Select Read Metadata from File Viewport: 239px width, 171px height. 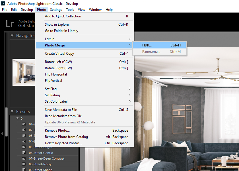tap(85, 116)
